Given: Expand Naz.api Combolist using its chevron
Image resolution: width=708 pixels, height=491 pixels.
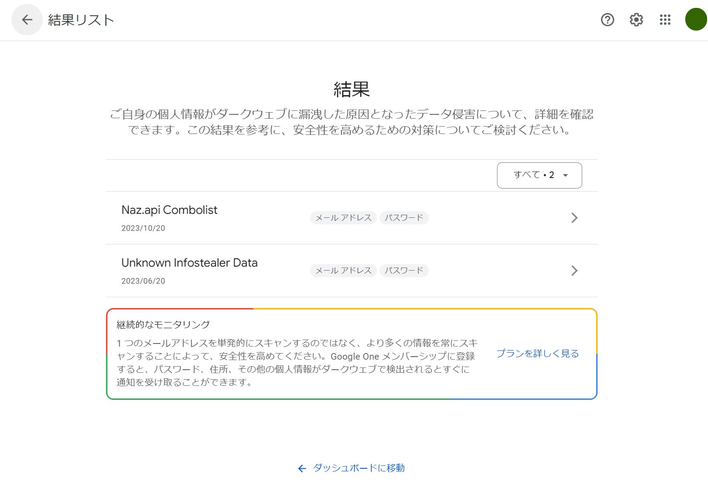Looking at the screenshot, I should point(574,218).
